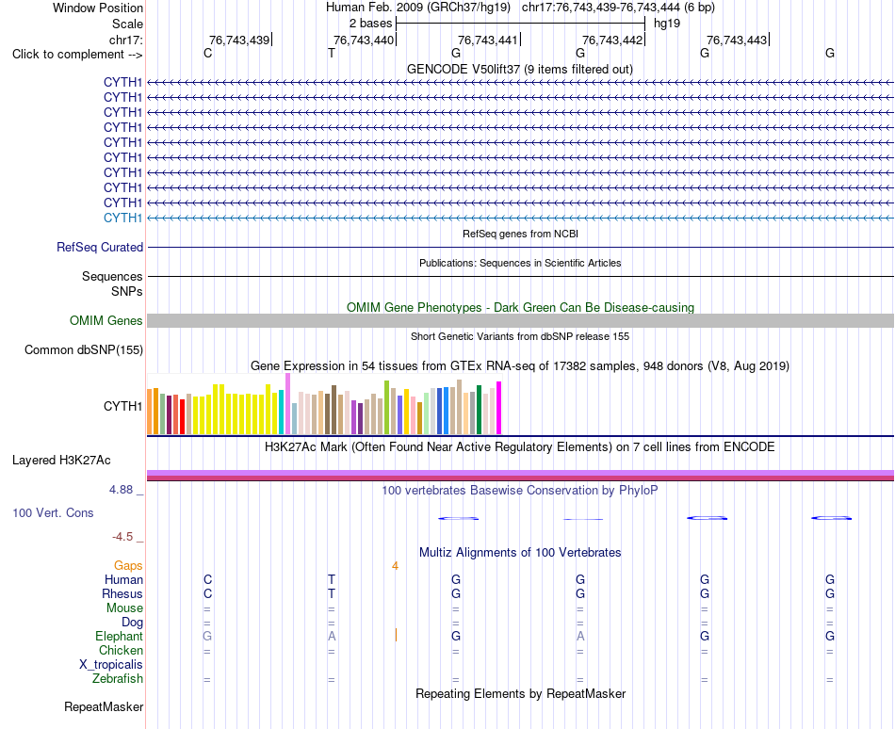The image size is (895, 729).
Task: Click the dark green bar in GTEx chart
Action: [x=479, y=410]
